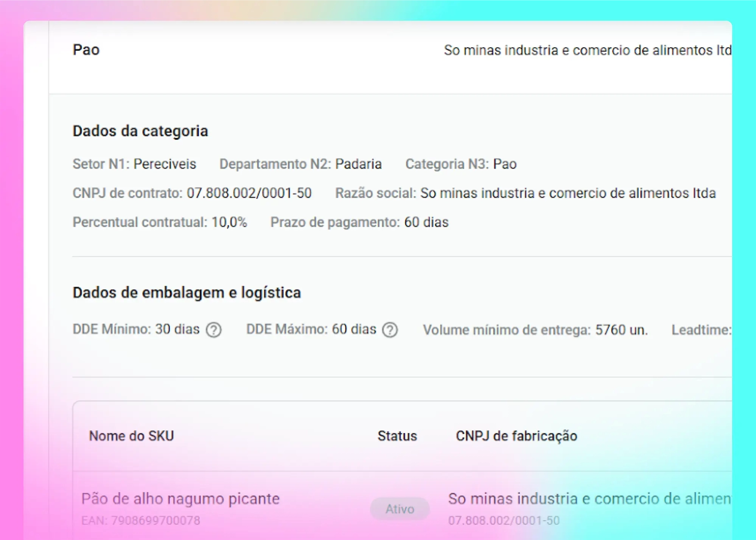756x540 pixels.
Task: Open the Pão de alho nagumo picante SKU
Action: click(x=180, y=499)
